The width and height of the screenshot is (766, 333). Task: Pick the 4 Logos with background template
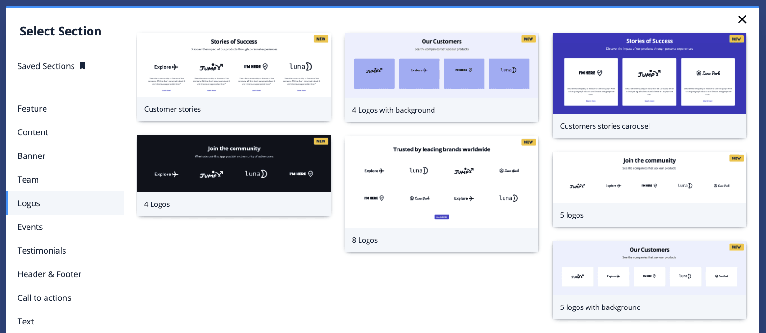tap(441, 66)
